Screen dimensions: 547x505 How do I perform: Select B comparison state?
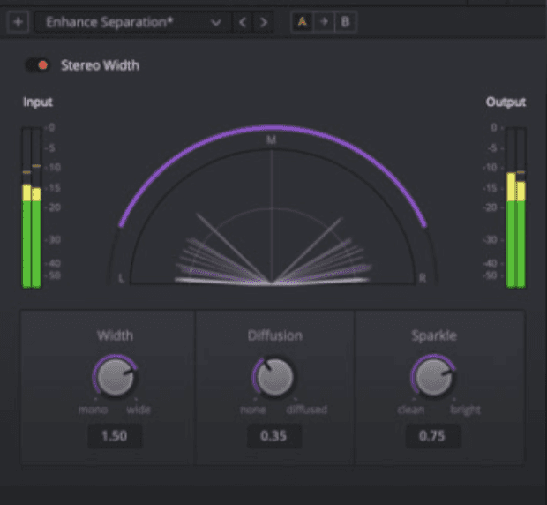pyautogui.click(x=345, y=22)
